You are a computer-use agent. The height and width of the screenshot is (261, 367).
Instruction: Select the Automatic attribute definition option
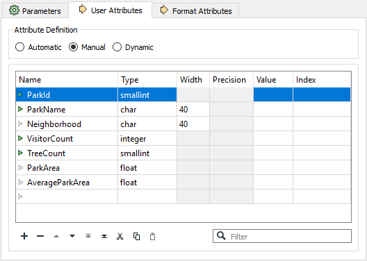coord(19,47)
